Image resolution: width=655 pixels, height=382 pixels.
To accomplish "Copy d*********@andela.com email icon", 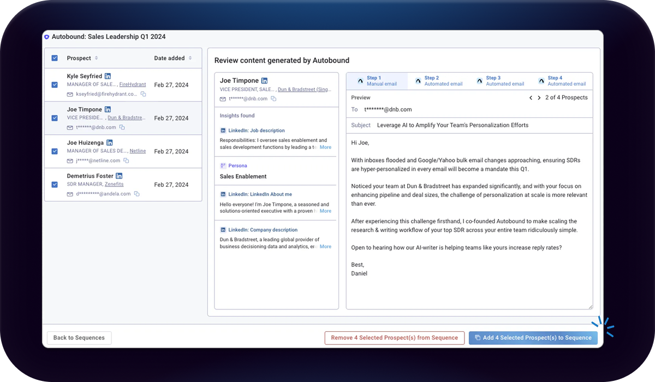I will tap(136, 194).
